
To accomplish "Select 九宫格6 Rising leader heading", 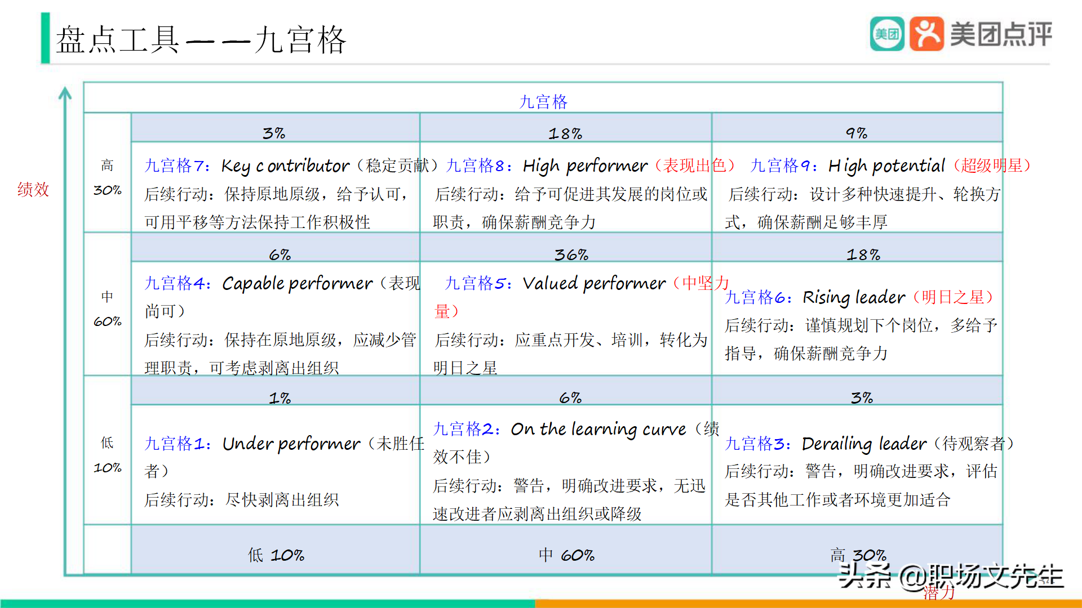I will [x=860, y=297].
